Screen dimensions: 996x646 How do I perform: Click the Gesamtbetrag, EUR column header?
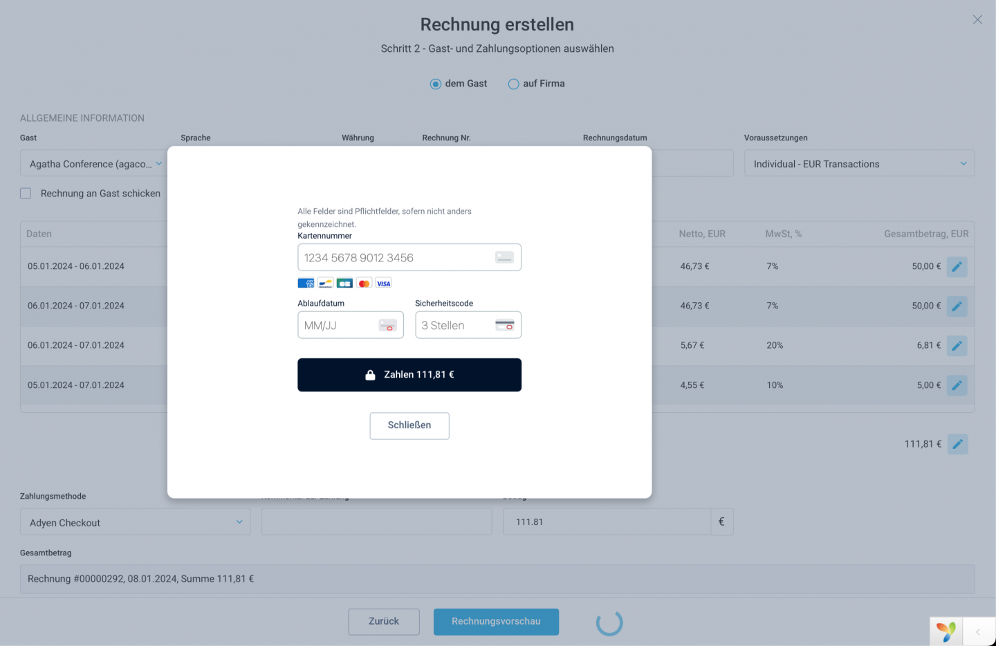pos(926,234)
